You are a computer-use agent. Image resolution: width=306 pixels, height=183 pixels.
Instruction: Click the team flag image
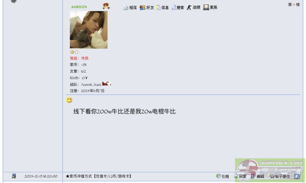pos(106,84)
